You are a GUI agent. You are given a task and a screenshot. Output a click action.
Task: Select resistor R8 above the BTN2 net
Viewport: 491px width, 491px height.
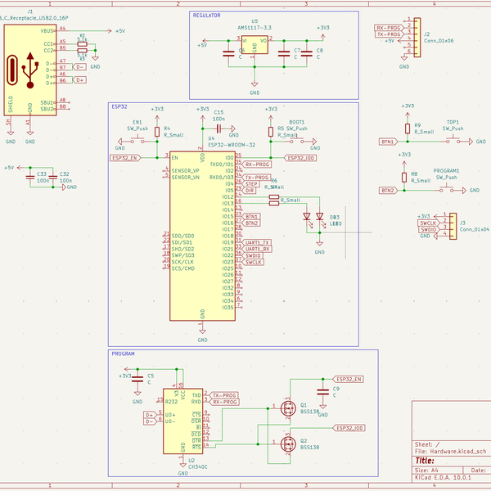[x=404, y=178]
